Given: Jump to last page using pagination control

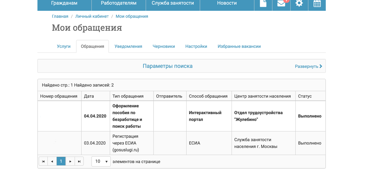Looking at the screenshot, I should (x=79, y=161).
